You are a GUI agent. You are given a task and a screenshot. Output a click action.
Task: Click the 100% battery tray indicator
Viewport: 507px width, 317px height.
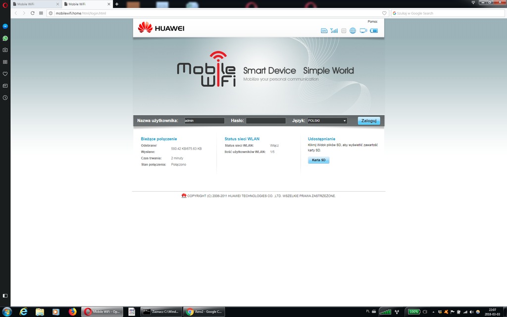pyautogui.click(x=414, y=312)
